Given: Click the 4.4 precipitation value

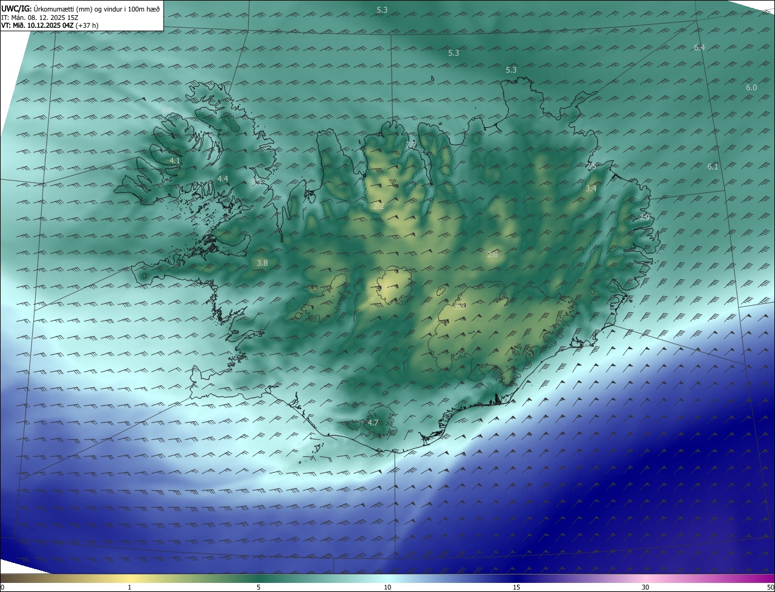Looking at the screenshot, I should click(223, 179).
